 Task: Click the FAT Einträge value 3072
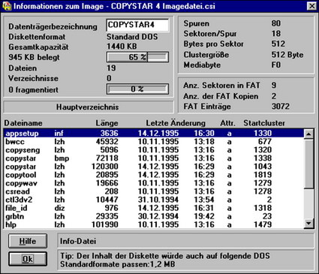click(281, 107)
